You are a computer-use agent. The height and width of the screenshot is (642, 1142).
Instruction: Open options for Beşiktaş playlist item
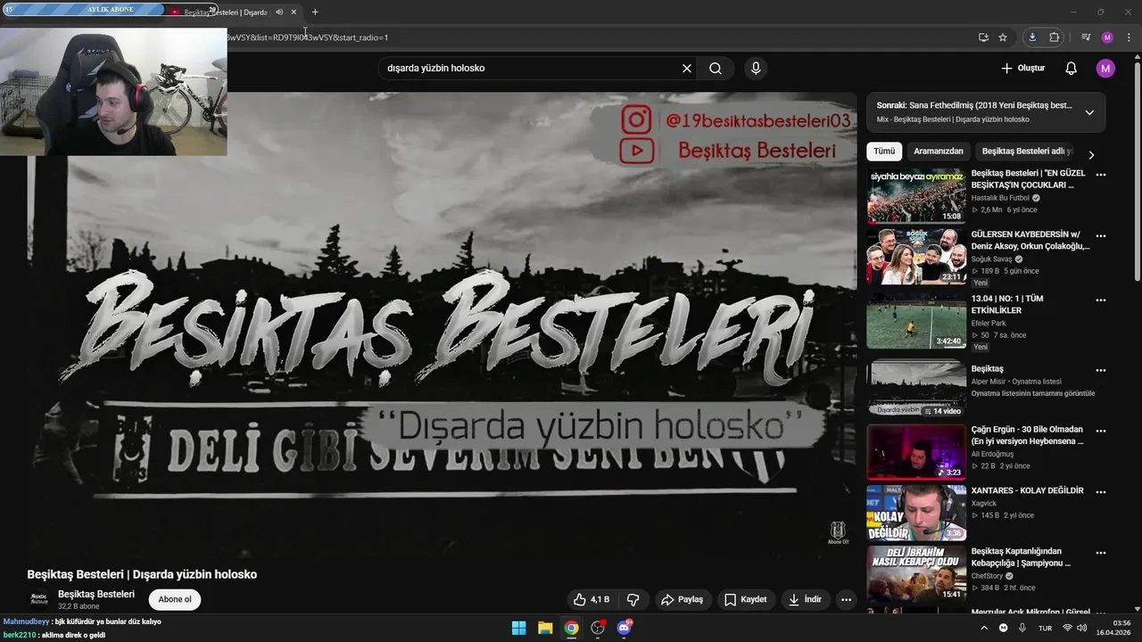pyautogui.click(x=1101, y=370)
